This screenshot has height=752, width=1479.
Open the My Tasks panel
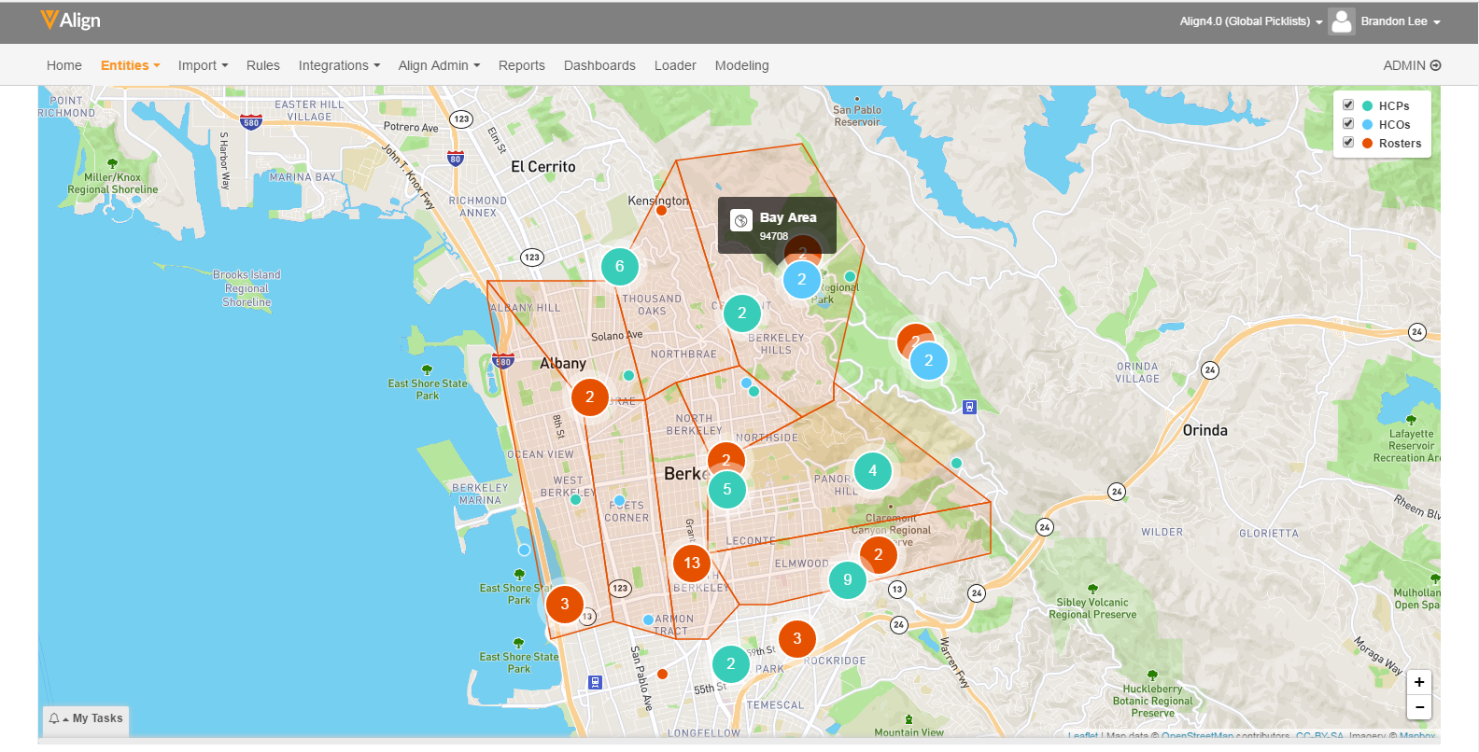point(86,718)
